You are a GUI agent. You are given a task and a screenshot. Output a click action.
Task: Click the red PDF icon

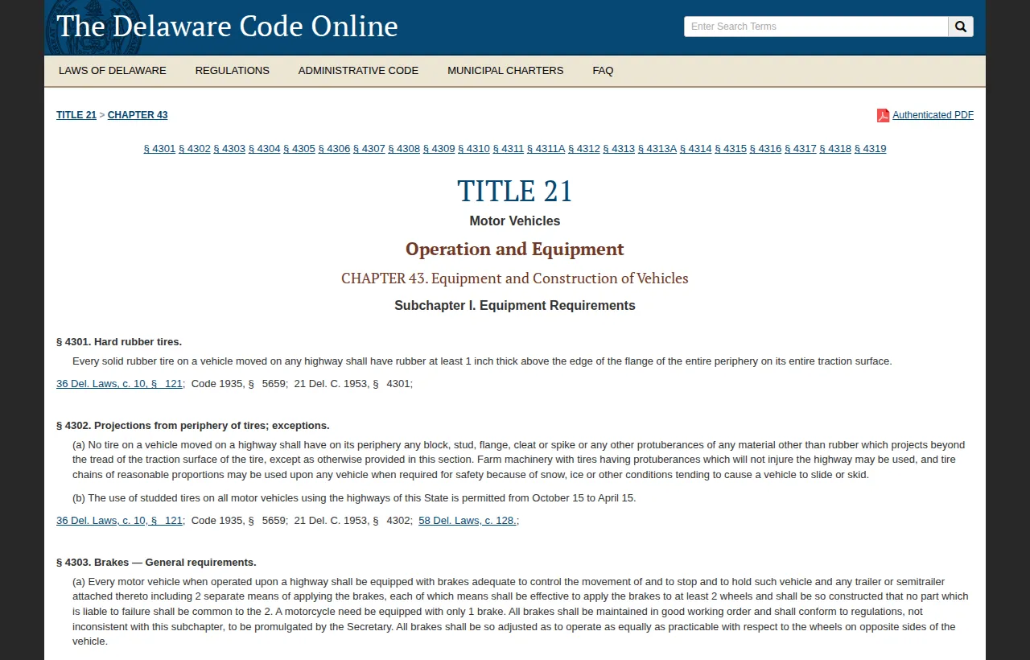pos(882,114)
